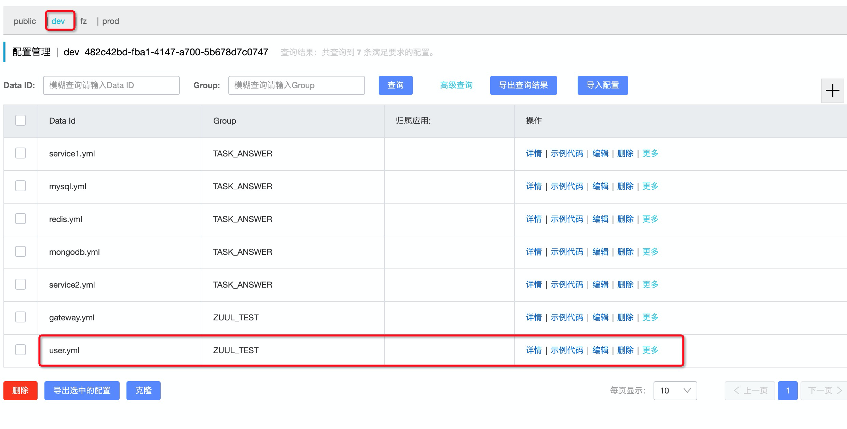
Task: Click 详情 link for gateway.yml
Action: click(x=534, y=317)
